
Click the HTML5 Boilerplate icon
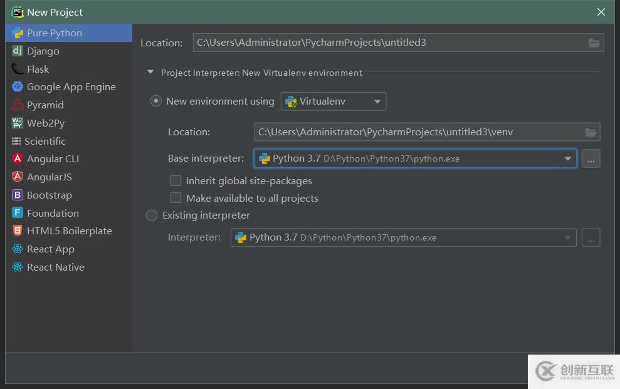[x=17, y=231]
